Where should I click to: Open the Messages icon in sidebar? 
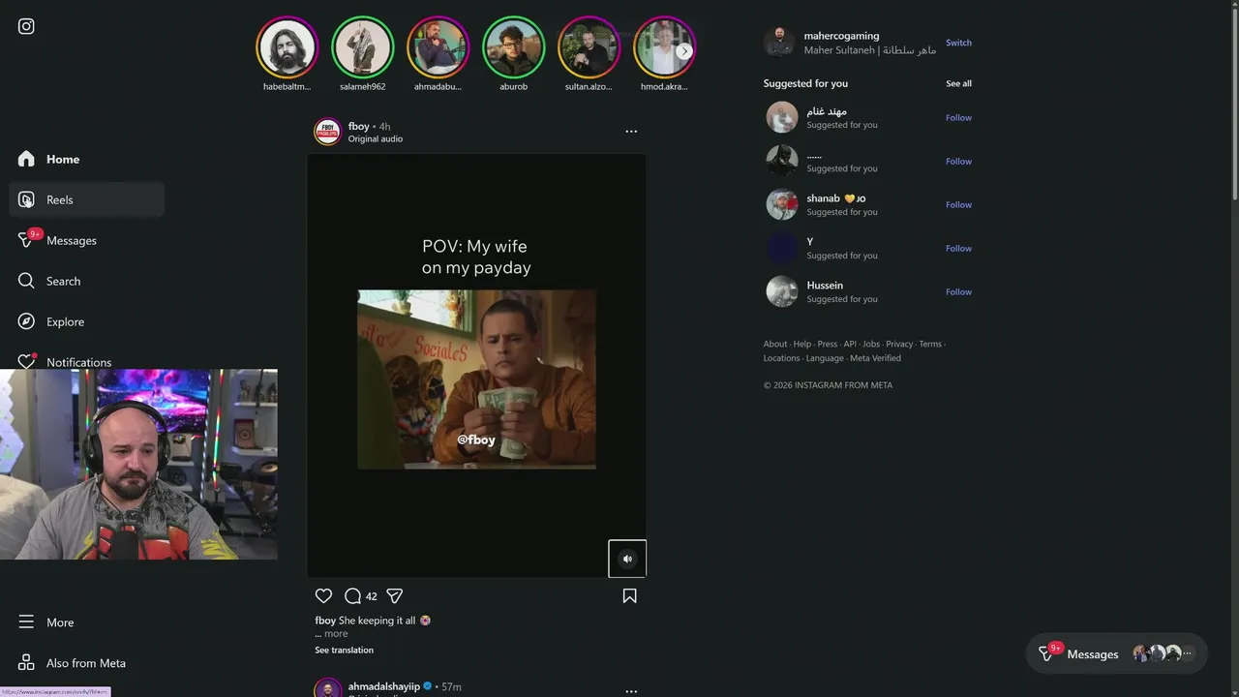pos(26,240)
